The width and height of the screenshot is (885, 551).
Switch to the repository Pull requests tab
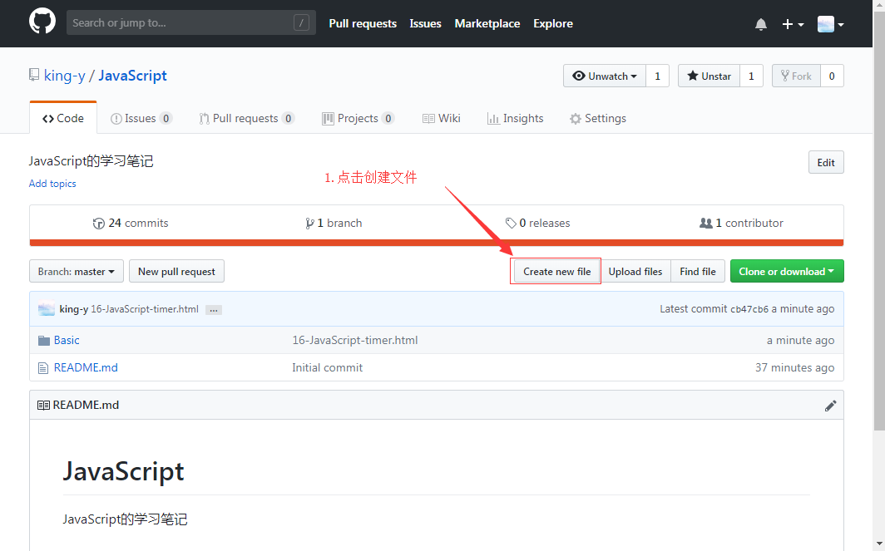pos(247,118)
